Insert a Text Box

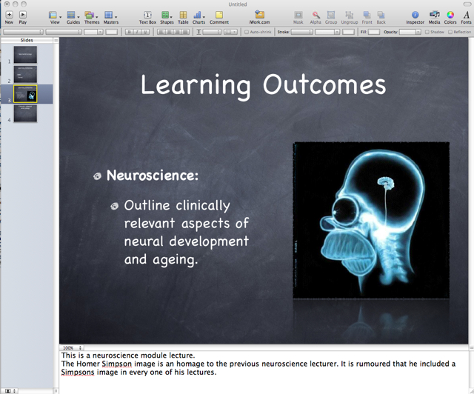pyautogui.click(x=147, y=17)
